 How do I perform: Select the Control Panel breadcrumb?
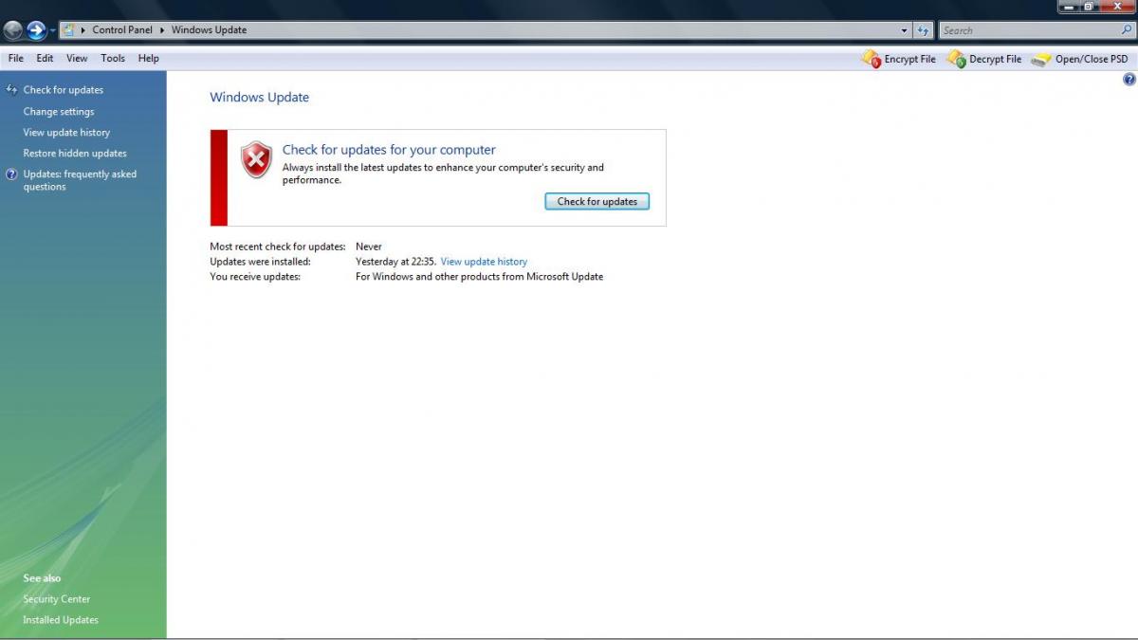pos(122,30)
